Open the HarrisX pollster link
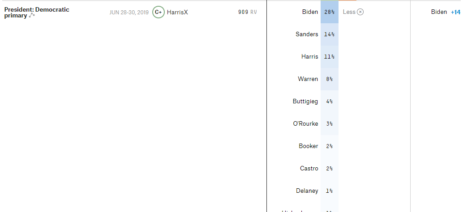476x212 pixels. click(x=177, y=12)
